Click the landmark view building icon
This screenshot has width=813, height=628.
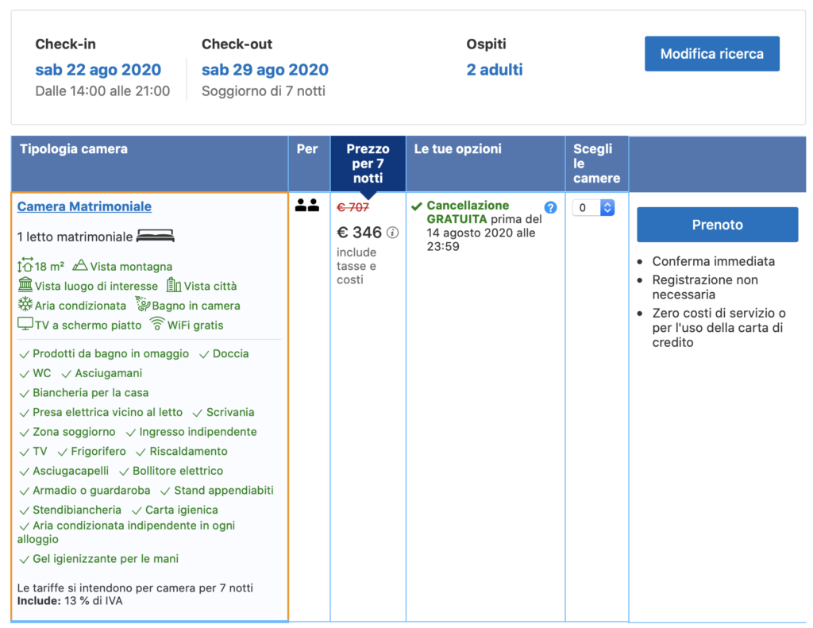25,286
